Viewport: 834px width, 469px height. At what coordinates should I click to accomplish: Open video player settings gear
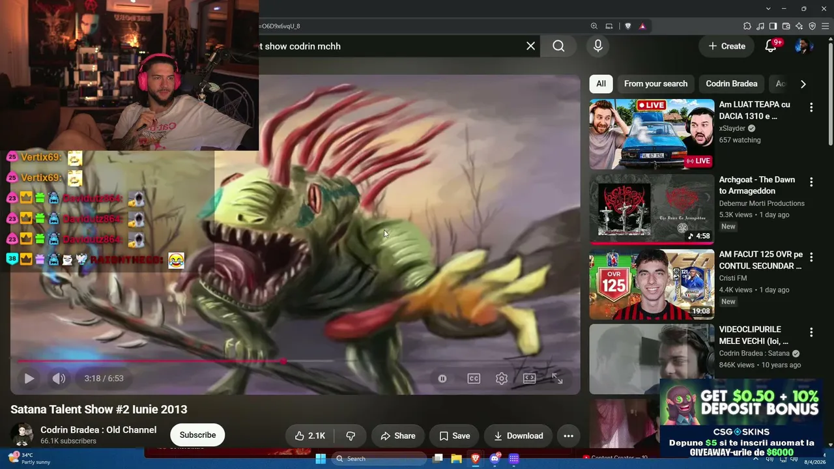coord(502,378)
